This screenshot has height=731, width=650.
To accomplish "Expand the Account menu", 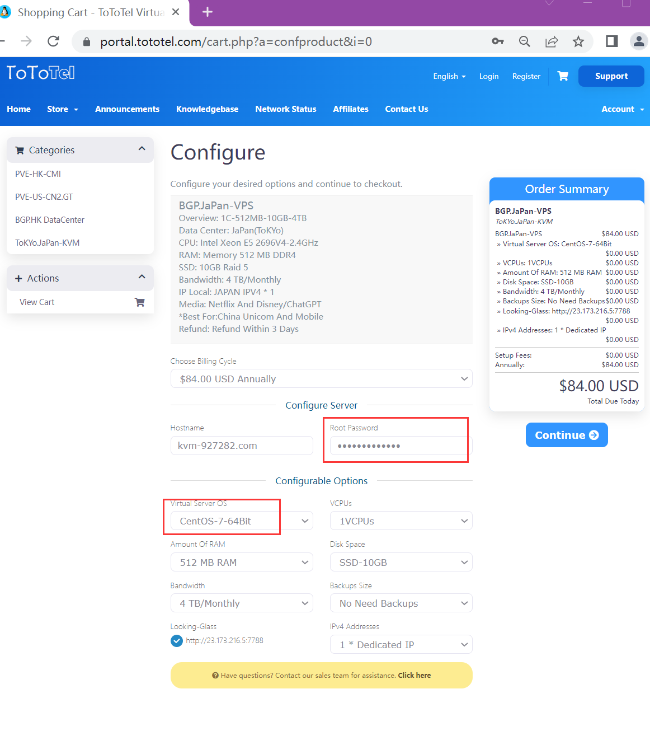I will 623,109.
